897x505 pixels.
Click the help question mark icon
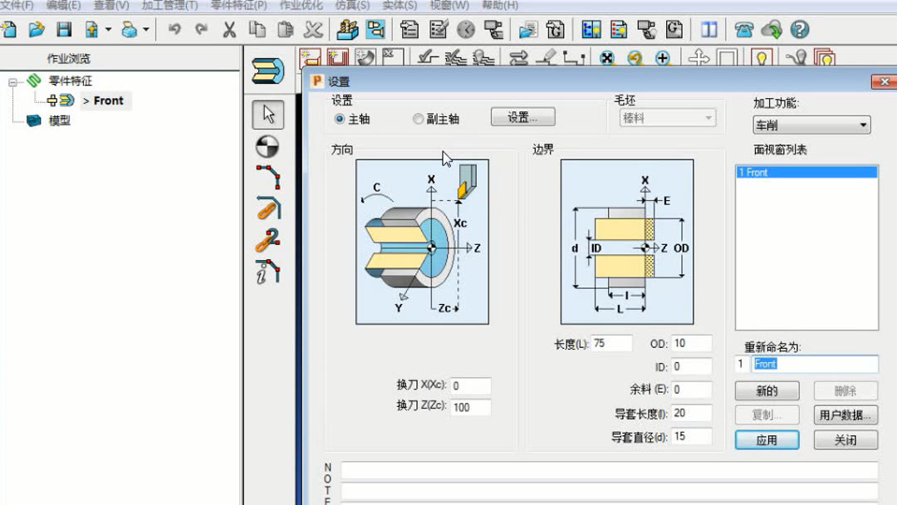click(x=799, y=30)
